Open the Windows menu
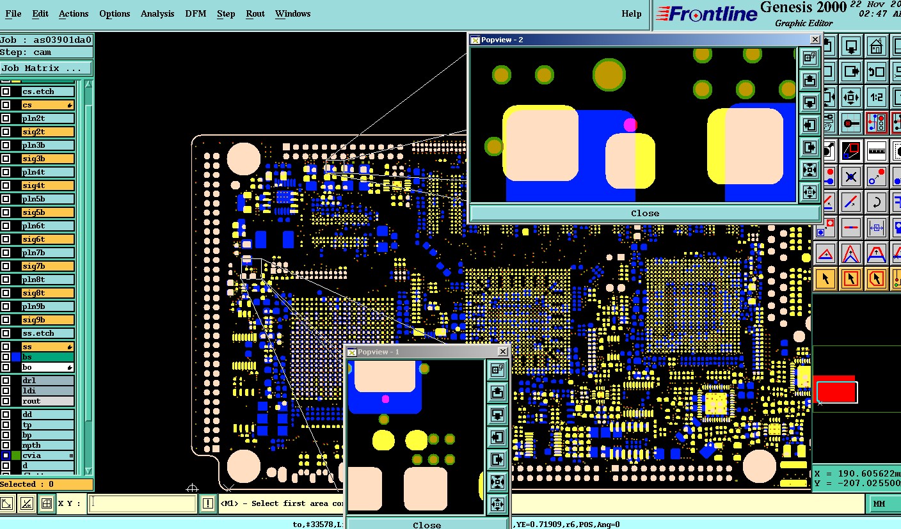 pos(292,13)
